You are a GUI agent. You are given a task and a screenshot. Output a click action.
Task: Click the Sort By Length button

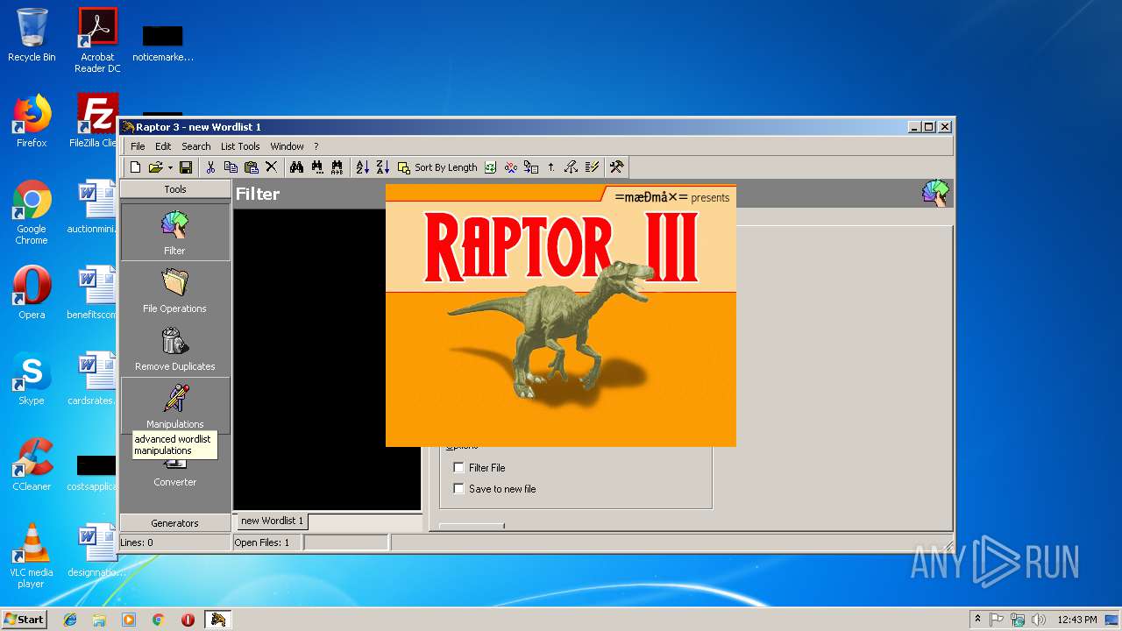[x=437, y=167]
